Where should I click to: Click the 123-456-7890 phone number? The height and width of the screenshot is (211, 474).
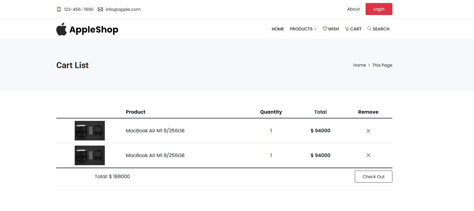(x=79, y=9)
